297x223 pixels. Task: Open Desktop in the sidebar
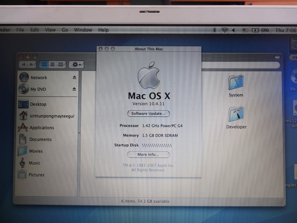[38, 104]
